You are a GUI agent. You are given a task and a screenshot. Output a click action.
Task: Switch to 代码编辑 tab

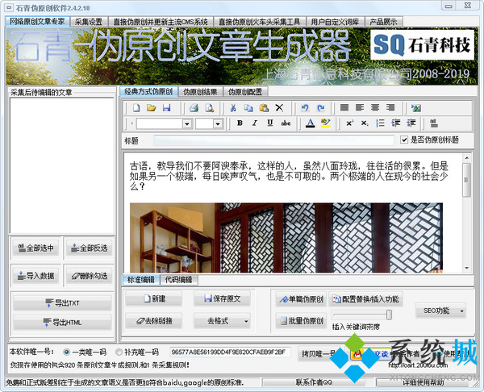pos(179,280)
